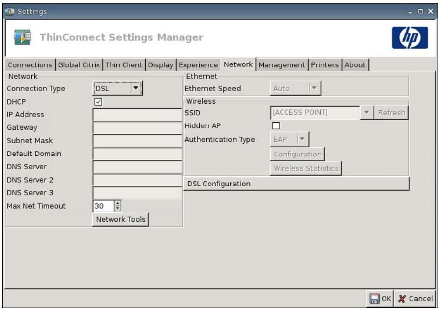This screenshot has width=439, height=309.
Task: Save settings with the OK button
Action: 380,299
